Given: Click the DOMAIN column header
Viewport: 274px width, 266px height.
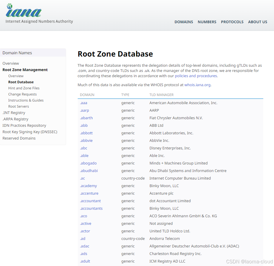Looking at the screenshot, I should click(x=87, y=95).
